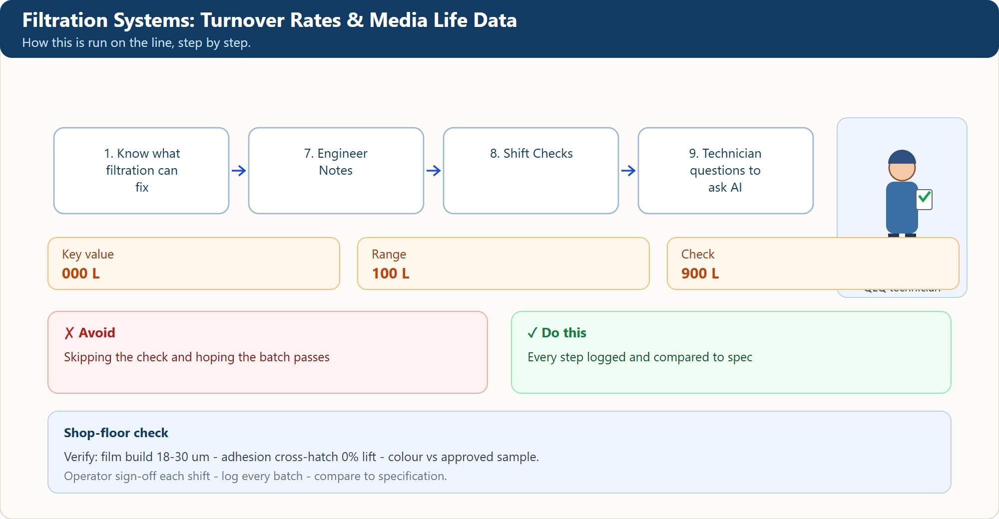
Task: Click the subtitle How this is run on the line
Action: pyautogui.click(x=136, y=43)
